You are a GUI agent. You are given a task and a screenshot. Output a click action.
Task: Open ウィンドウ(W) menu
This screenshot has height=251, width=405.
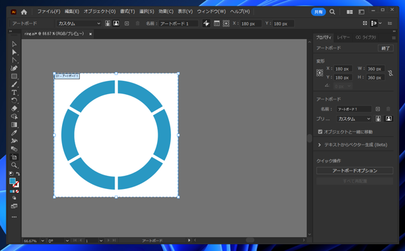211,11
